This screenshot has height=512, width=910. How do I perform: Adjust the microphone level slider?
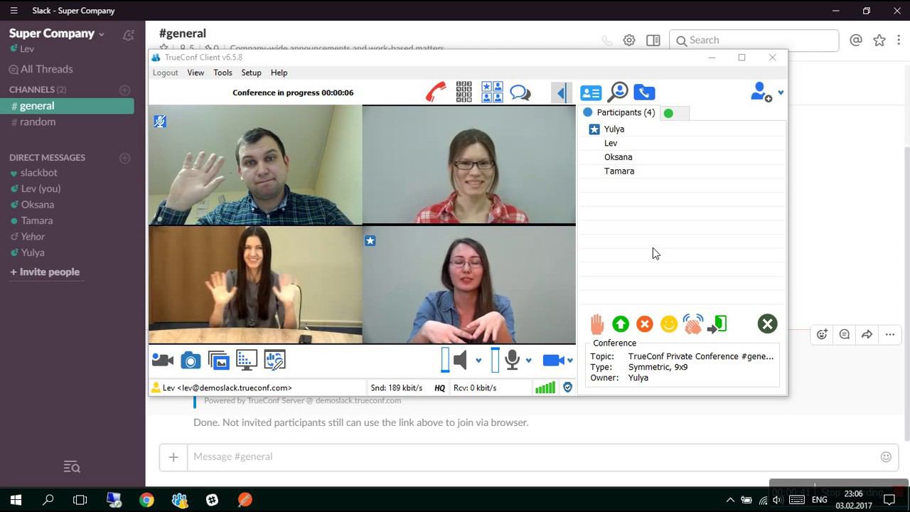coord(495,360)
